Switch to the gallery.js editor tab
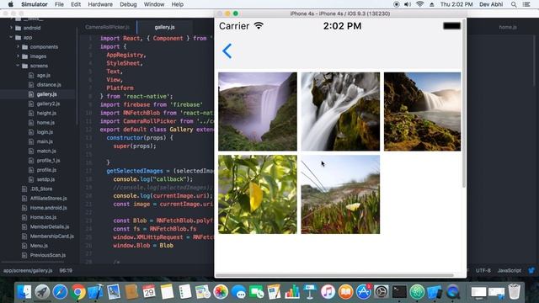The width and height of the screenshot is (539, 303). pos(165,27)
